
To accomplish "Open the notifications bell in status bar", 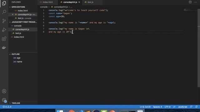I will (196, 107).
